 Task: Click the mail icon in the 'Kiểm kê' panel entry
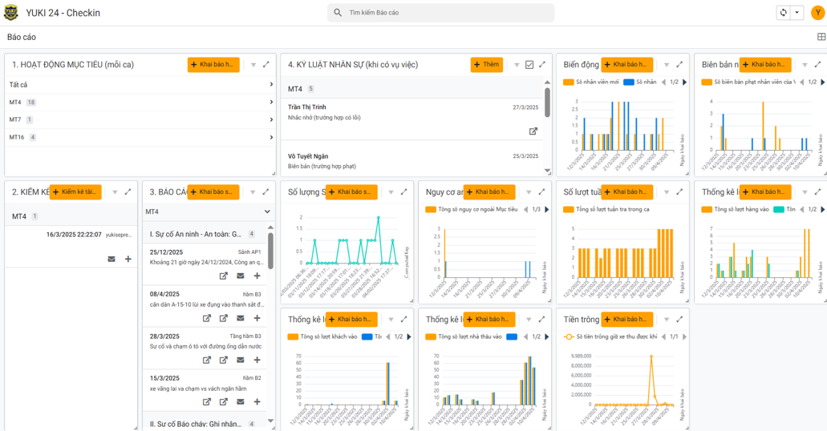pyautogui.click(x=111, y=259)
